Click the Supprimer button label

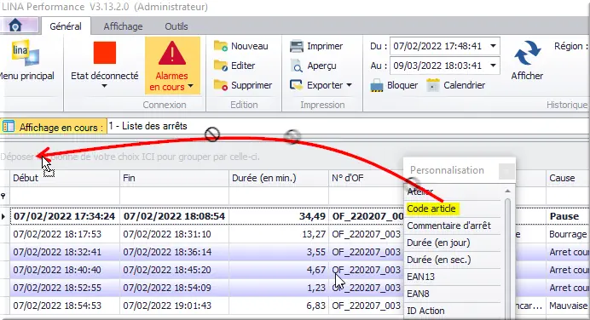coord(252,85)
